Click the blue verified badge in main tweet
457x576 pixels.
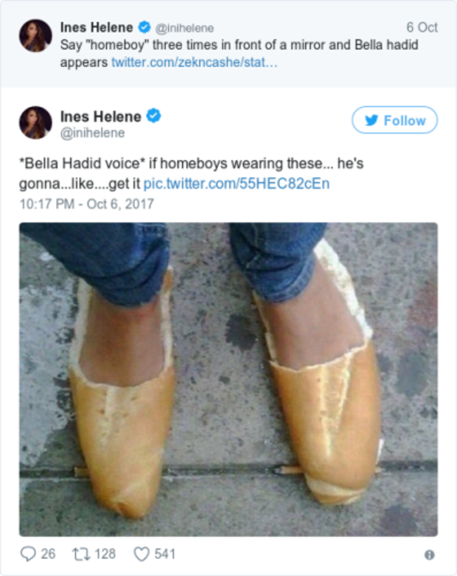[x=153, y=116]
